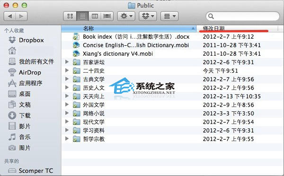Click the 共享的 sidebar section header
This screenshot has width=284, height=176.
coord(11,161)
